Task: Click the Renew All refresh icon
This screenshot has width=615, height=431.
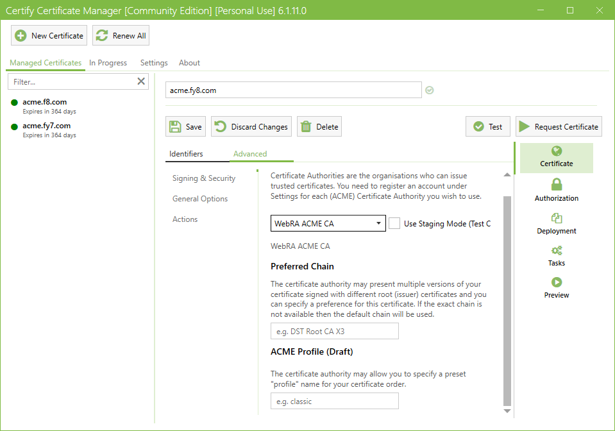Action: [x=102, y=35]
